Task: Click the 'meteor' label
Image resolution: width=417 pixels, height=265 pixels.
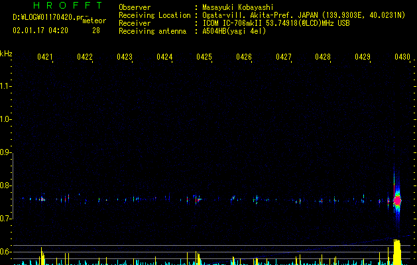Action: (94, 21)
